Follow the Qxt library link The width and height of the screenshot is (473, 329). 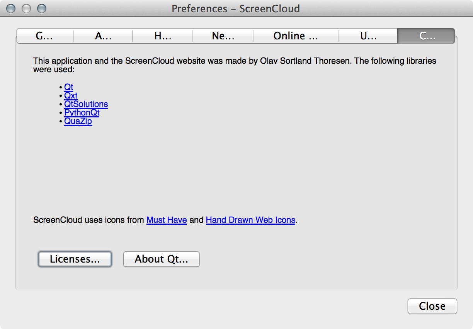pyautogui.click(x=71, y=95)
